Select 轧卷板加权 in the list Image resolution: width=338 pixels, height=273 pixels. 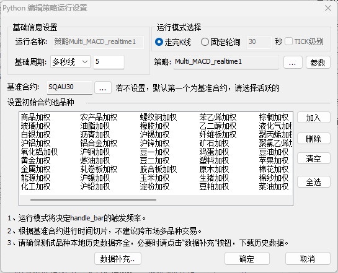click(99, 169)
